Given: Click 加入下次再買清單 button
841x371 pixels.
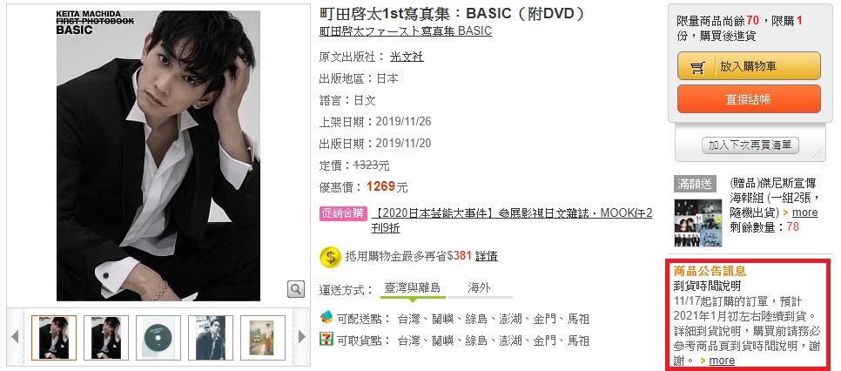Looking at the screenshot, I should [750, 145].
